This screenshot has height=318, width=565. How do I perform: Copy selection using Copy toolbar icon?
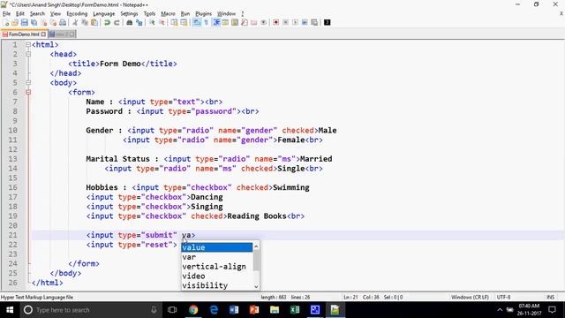(x=85, y=22)
